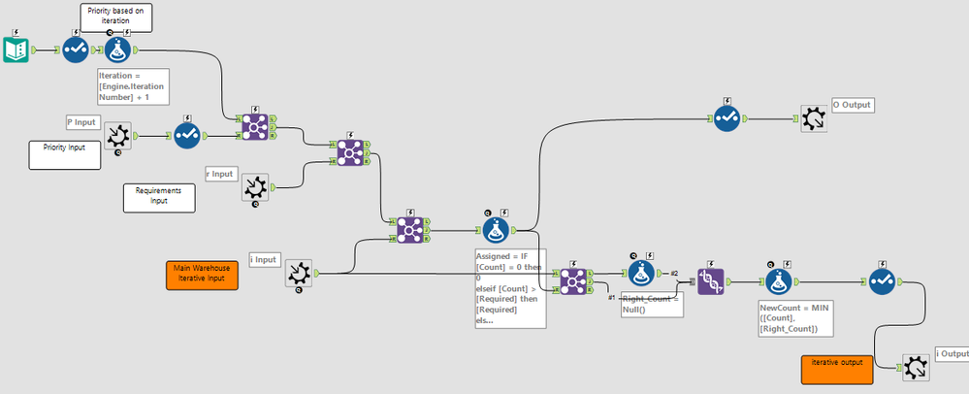The height and width of the screenshot is (394, 969).
Task: Select the second Join tool above r Input
Action: 350,152
